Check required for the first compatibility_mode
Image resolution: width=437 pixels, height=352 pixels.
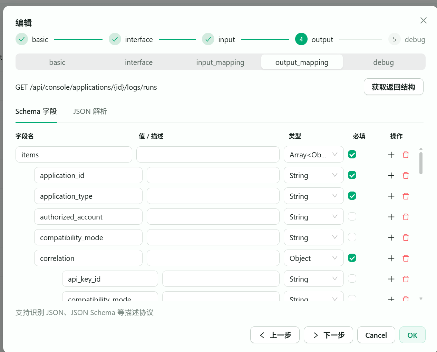pyautogui.click(x=352, y=237)
